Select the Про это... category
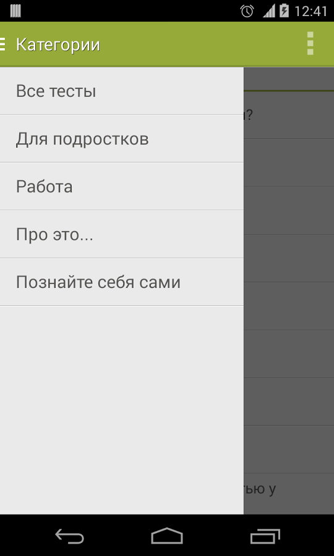The image size is (334, 556). [122, 234]
